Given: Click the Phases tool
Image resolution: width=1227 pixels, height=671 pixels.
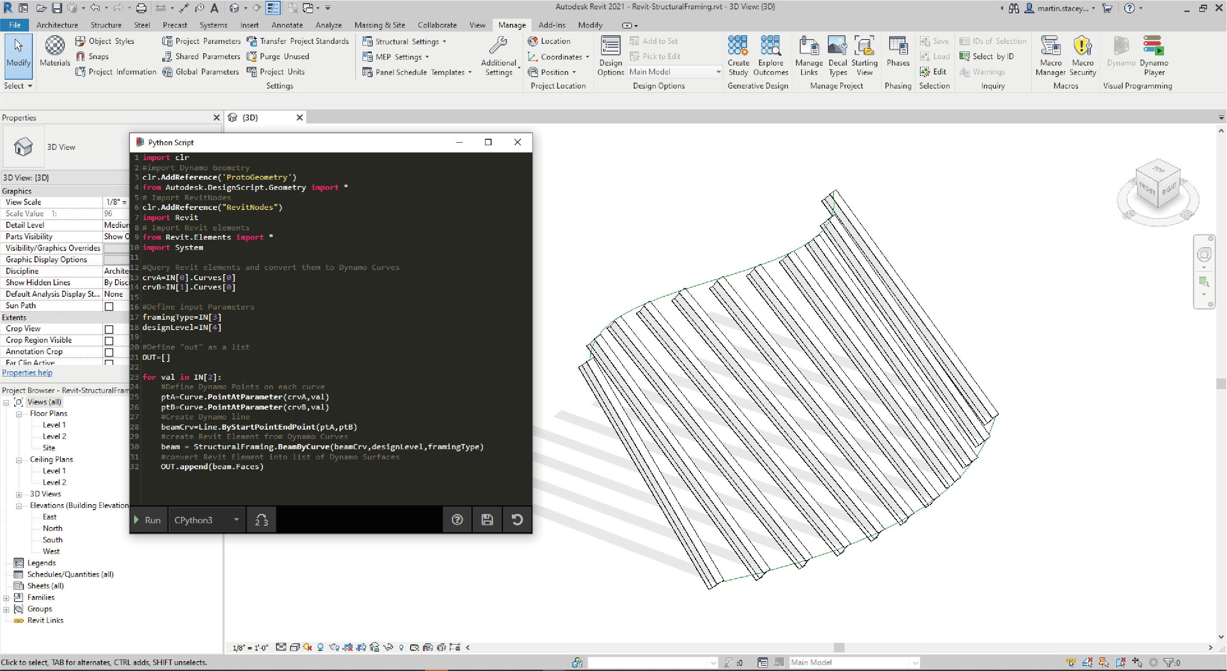Looking at the screenshot, I should click(x=897, y=53).
